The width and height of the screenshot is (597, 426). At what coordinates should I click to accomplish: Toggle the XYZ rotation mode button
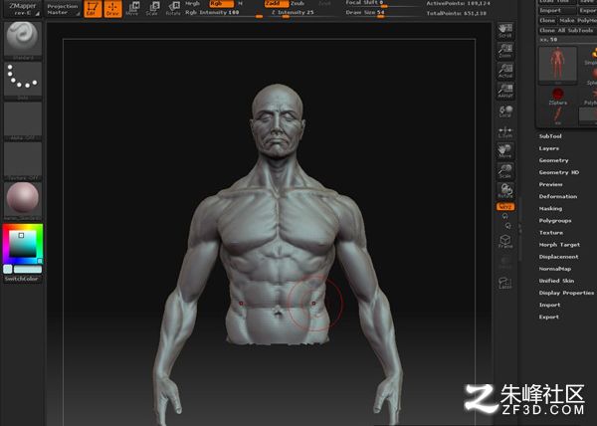505,207
